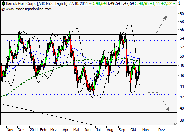
Task: Click the 56 price axis label
Action: pyautogui.click(x=182, y=30)
